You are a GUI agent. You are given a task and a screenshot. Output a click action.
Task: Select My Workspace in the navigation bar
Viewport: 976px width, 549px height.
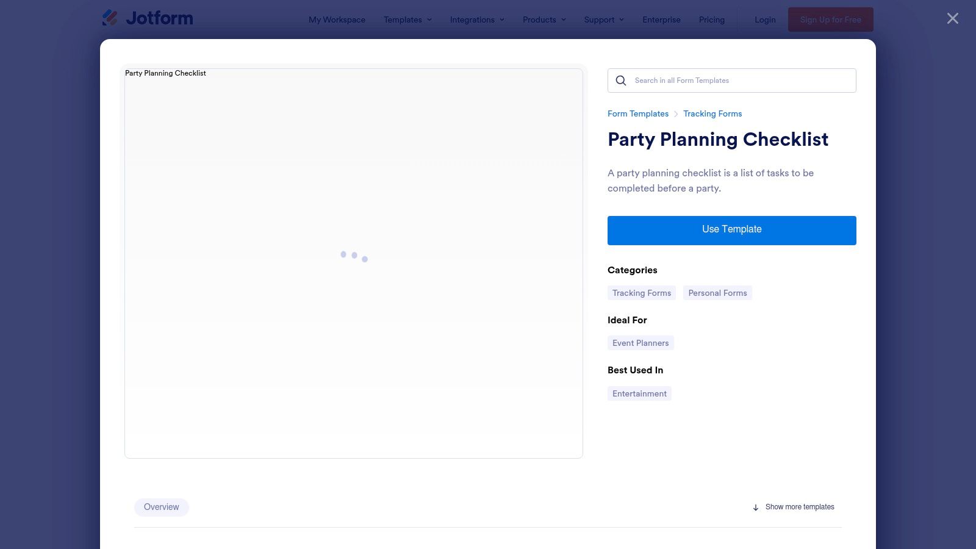pos(337,20)
